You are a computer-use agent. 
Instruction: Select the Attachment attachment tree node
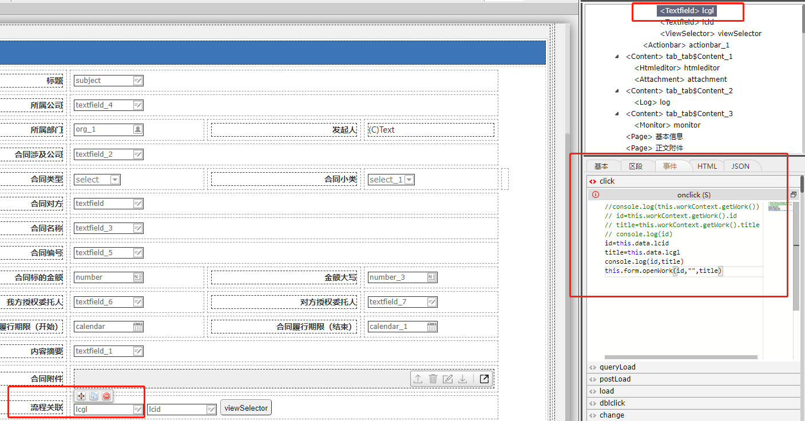tap(681, 80)
